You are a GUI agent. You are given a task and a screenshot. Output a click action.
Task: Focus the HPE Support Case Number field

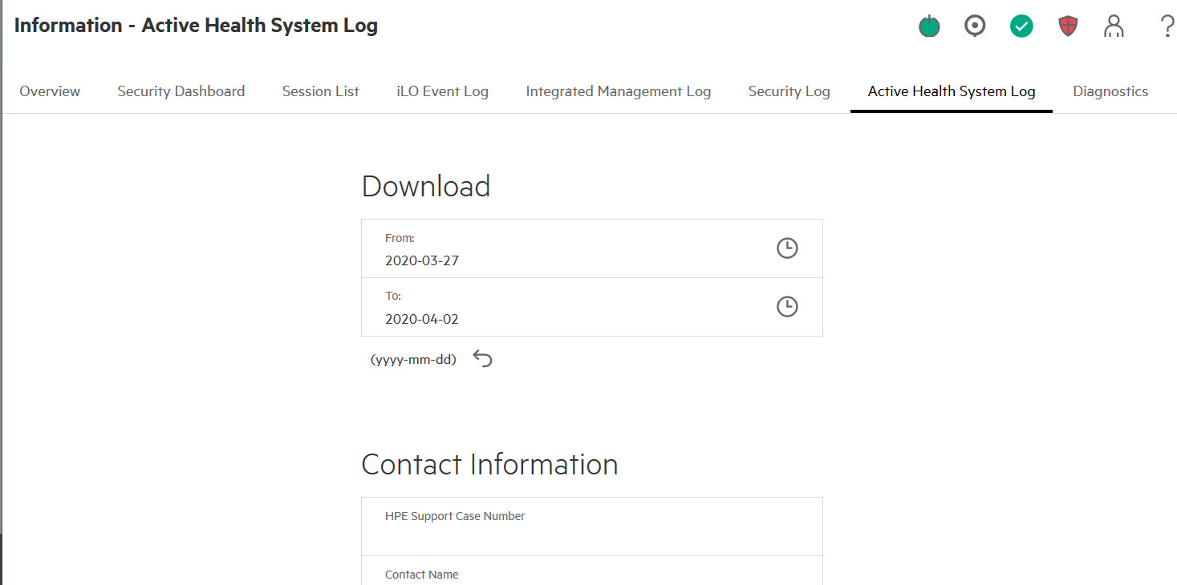pyautogui.click(x=591, y=535)
